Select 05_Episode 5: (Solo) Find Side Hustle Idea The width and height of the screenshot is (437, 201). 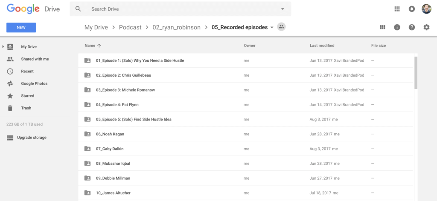(x=134, y=119)
